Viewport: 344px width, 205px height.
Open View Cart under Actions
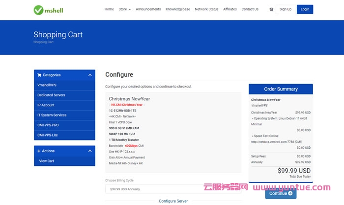point(47,161)
